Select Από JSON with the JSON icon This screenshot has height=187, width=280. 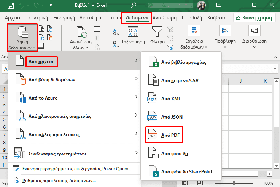tap(181, 117)
